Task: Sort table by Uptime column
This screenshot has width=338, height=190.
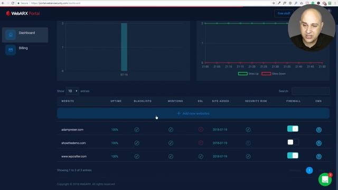Action: pyautogui.click(x=116, y=101)
